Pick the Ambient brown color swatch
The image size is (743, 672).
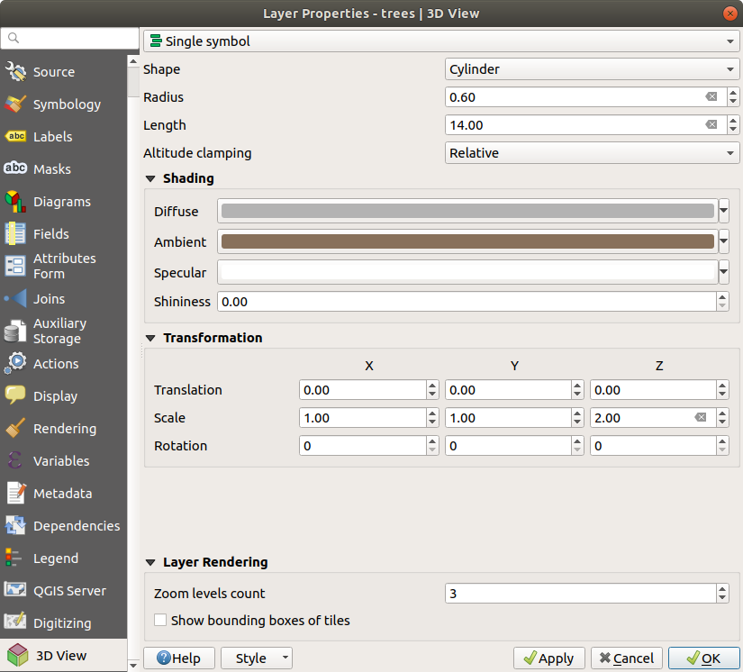467,241
